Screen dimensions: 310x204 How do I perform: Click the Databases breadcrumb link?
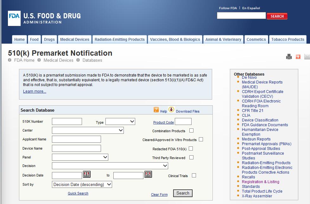[92, 60]
